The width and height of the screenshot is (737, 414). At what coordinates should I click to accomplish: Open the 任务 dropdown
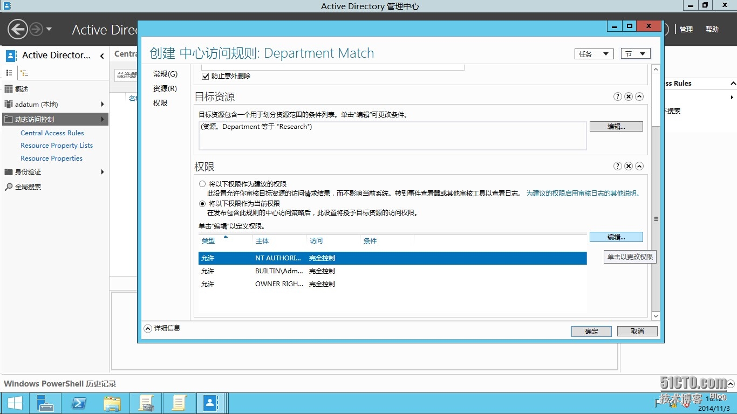(x=594, y=54)
